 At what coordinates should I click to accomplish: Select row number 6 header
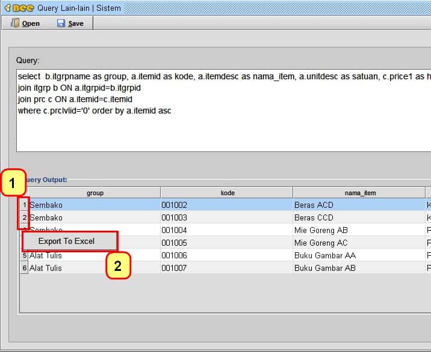tap(24, 268)
